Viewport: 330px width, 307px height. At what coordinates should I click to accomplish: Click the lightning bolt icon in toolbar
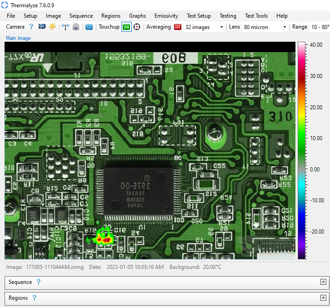coord(52,27)
